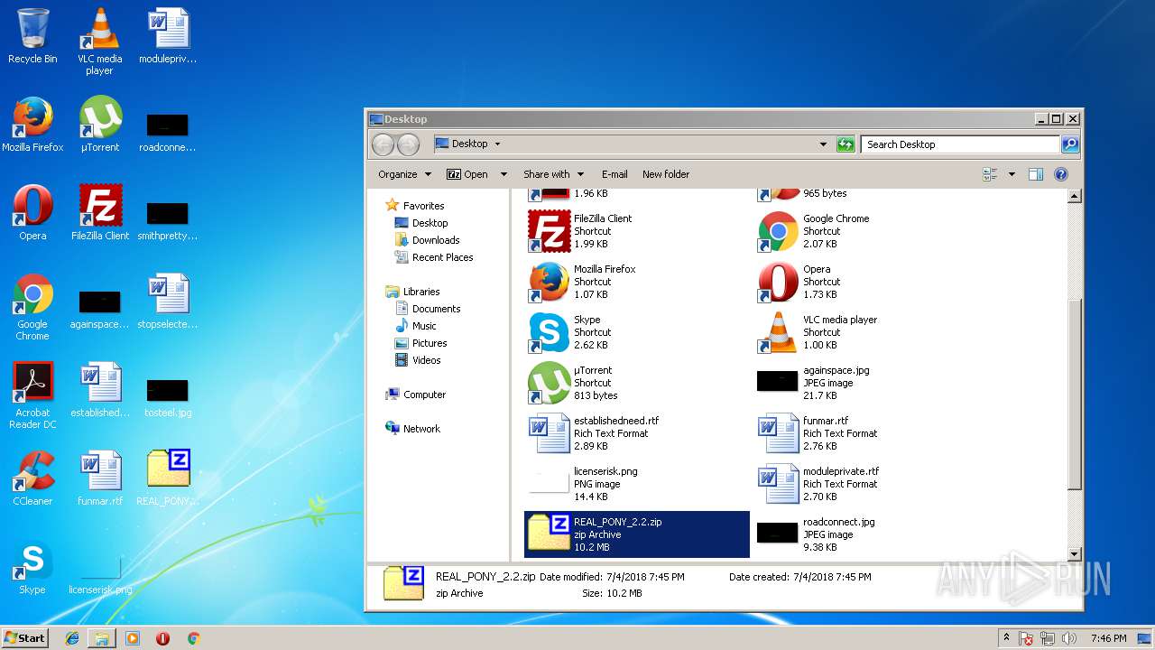Select the Google Chrome desktop shortcut
1155x650 pixels.
coord(32,307)
